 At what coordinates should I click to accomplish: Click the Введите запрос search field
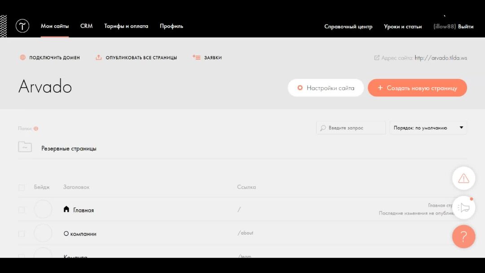tap(351, 128)
